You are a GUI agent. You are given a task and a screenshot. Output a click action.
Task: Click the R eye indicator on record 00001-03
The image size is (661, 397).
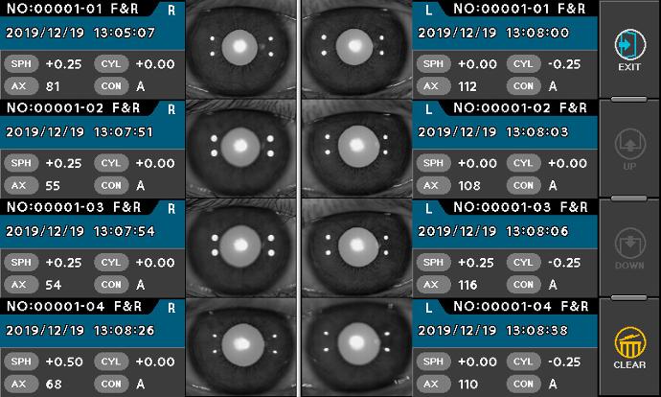coord(171,207)
